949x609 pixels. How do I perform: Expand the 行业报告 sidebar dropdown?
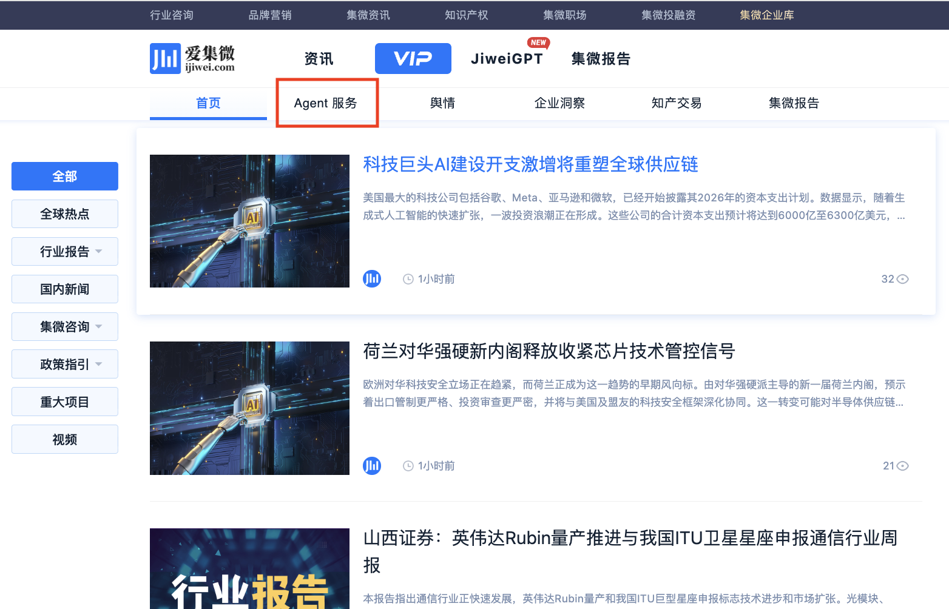coord(99,251)
